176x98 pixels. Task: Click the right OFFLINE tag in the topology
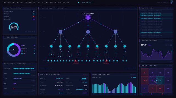click(106, 63)
